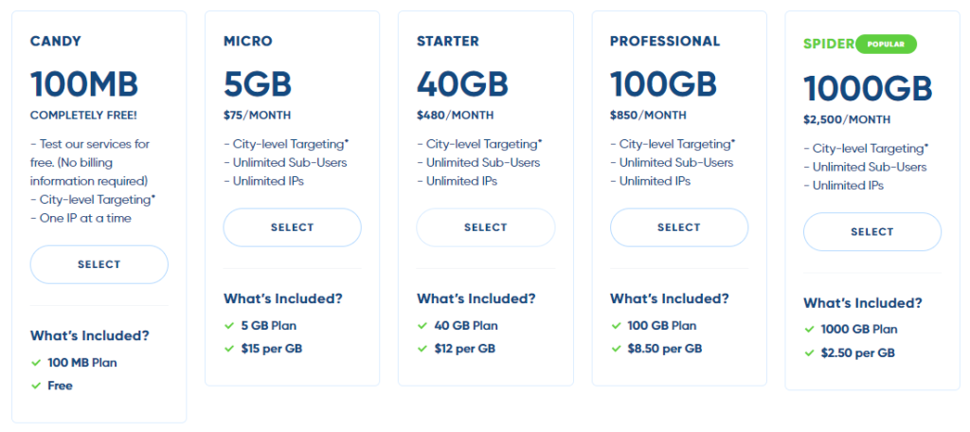This screenshot has height=432, width=970.
Task: Click the Spider plan title
Action: [828, 45]
